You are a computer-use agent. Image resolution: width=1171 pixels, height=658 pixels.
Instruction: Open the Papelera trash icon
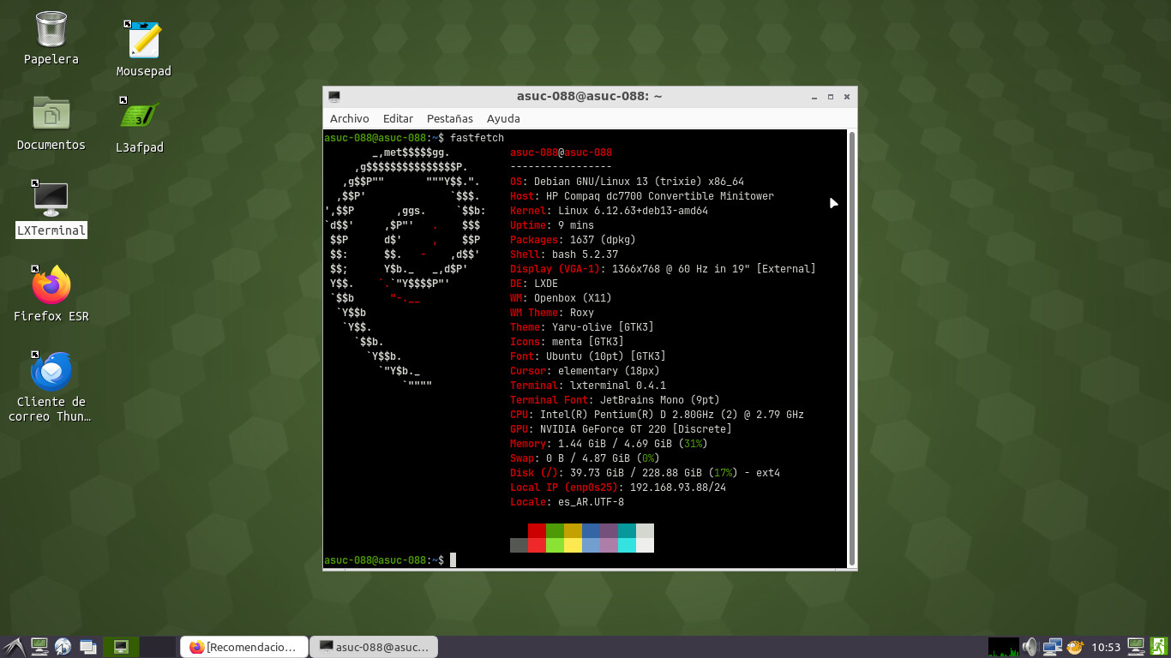pyautogui.click(x=51, y=30)
